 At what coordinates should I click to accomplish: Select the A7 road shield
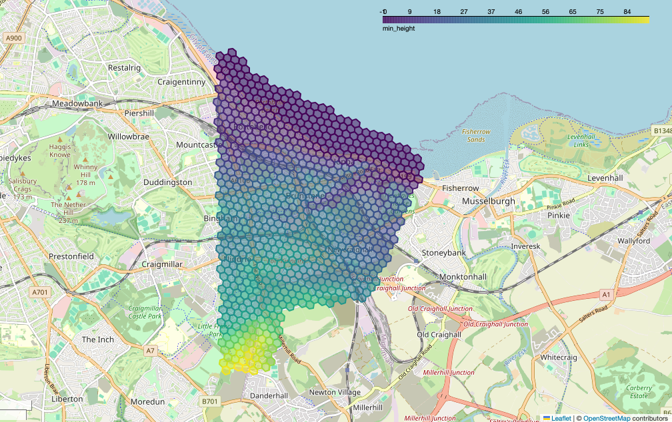click(x=151, y=350)
